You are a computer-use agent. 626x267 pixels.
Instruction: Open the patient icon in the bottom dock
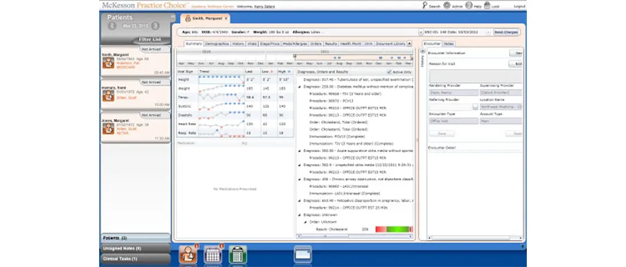(x=189, y=254)
